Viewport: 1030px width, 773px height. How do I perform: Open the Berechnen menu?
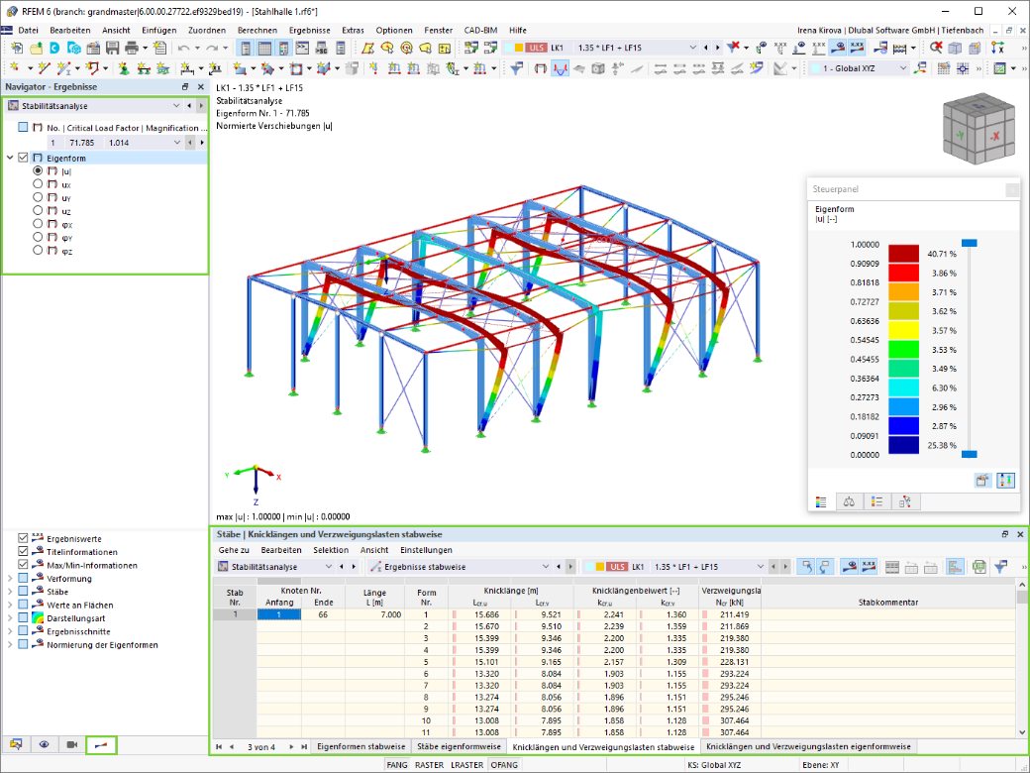click(x=257, y=31)
